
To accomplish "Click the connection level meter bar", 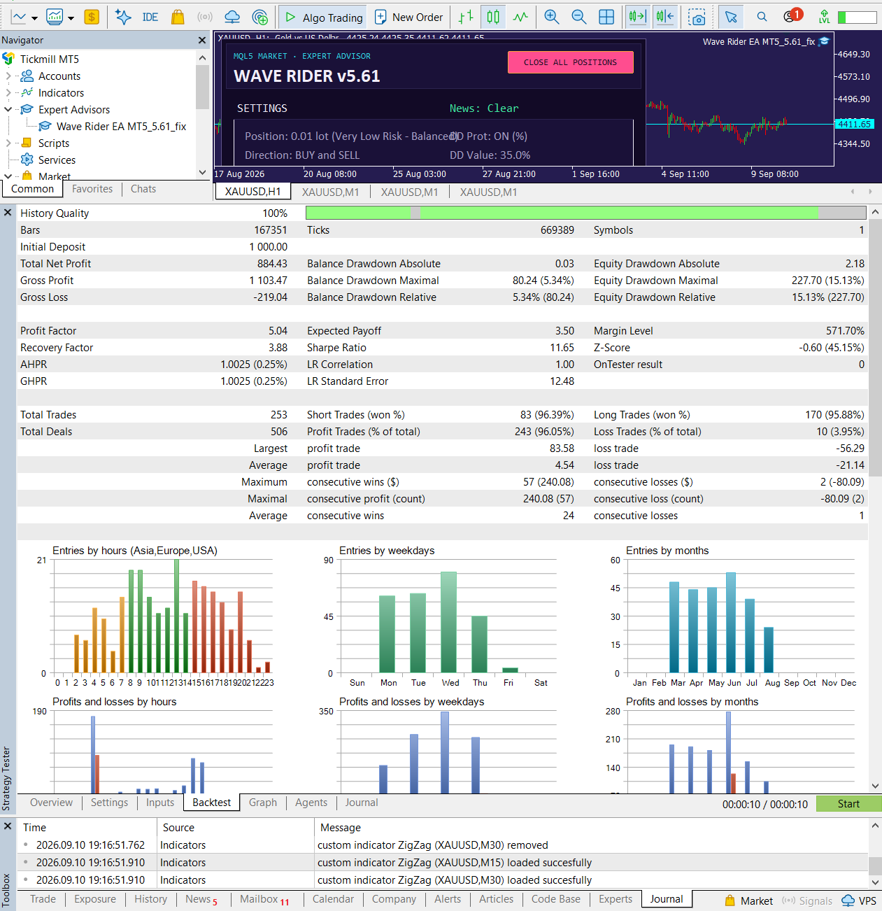I will [858, 17].
